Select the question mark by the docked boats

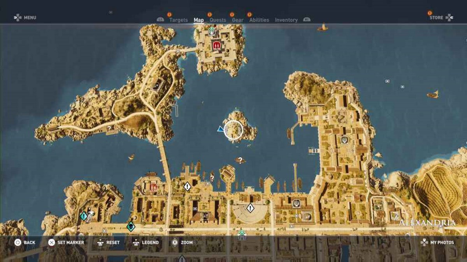coord(212,178)
